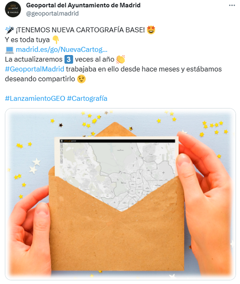Click the microphone emoji before TENEMOS

pyautogui.click(x=9, y=30)
